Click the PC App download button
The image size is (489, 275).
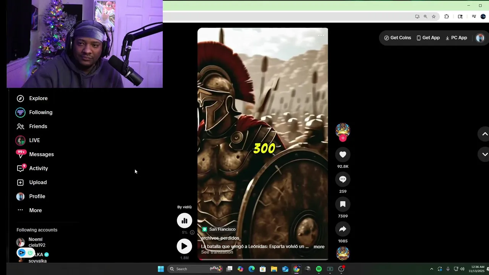pos(456,38)
